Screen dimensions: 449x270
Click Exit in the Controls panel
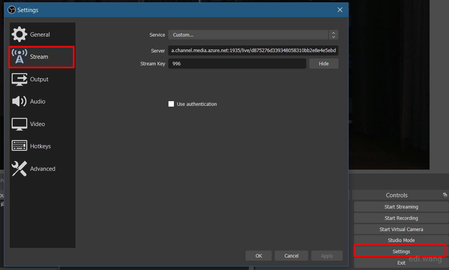(401, 263)
